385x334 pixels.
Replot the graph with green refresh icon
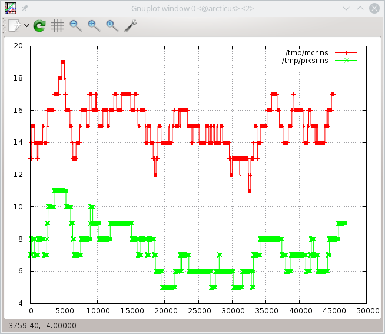pyautogui.click(x=39, y=25)
